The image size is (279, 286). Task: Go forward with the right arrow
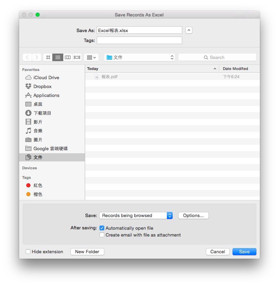click(37, 57)
